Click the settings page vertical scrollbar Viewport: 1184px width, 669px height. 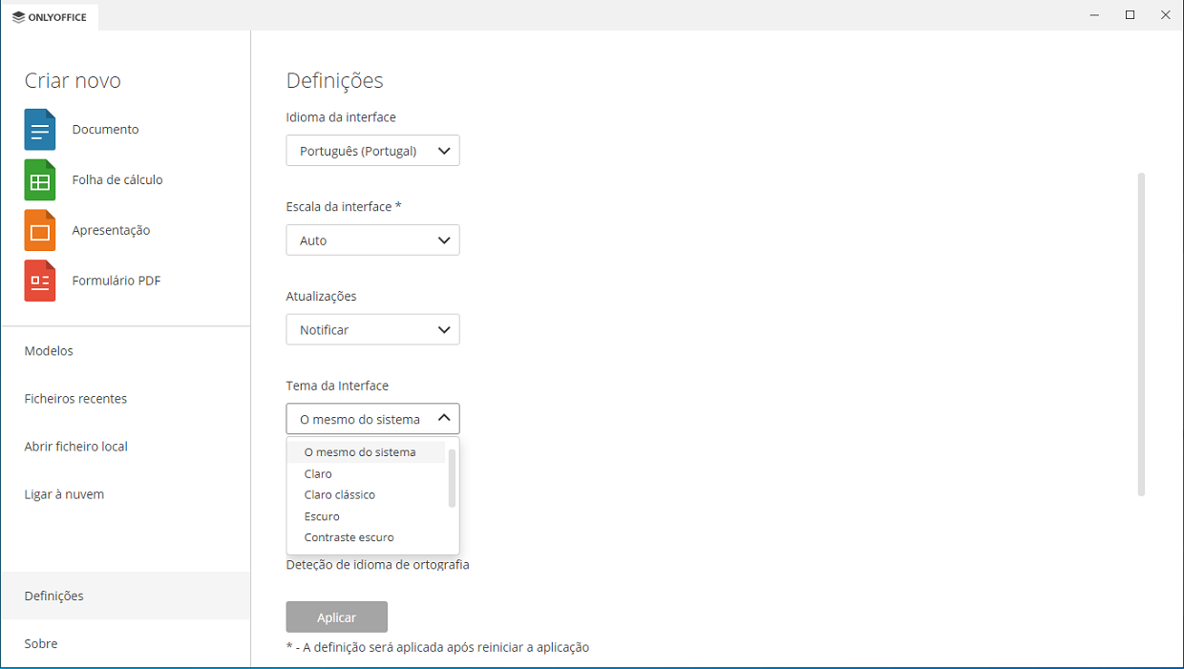pos(1141,334)
